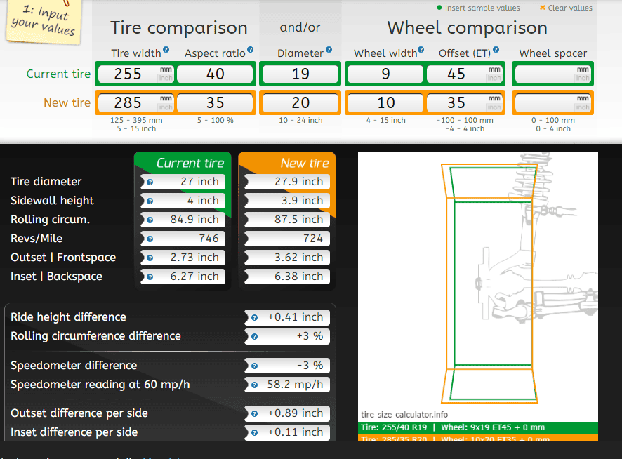Select current tire aspect ratio field 40
622x459 pixels.
coord(215,74)
